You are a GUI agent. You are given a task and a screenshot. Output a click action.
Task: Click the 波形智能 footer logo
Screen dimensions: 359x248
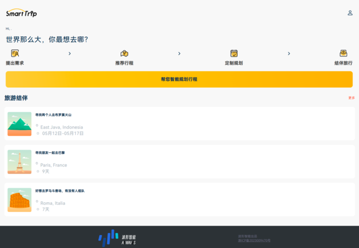(117, 238)
